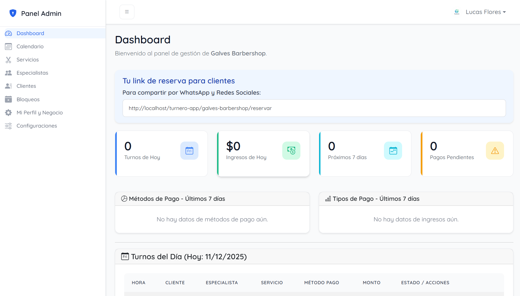Screen dimensions: 520x296
Task: Click the Panel Admin brand title
Action: click(x=41, y=13)
